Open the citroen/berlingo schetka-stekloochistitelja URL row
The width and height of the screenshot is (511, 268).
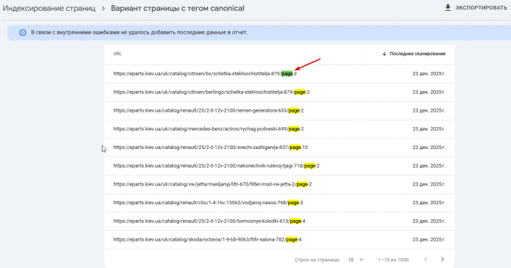pos(279,92)
